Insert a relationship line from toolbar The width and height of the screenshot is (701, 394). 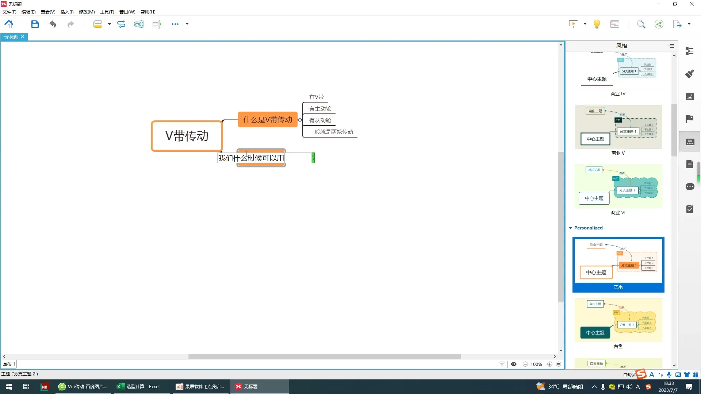pyautogui.click(x=121, y=24)
